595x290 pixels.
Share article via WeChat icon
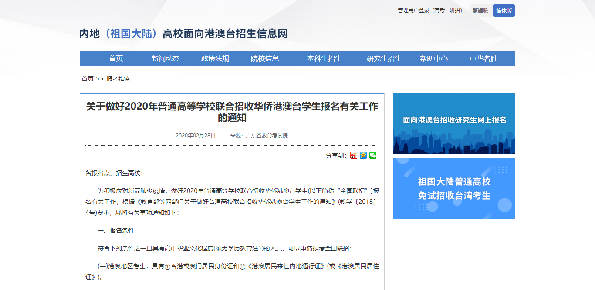tap(373, 156)
